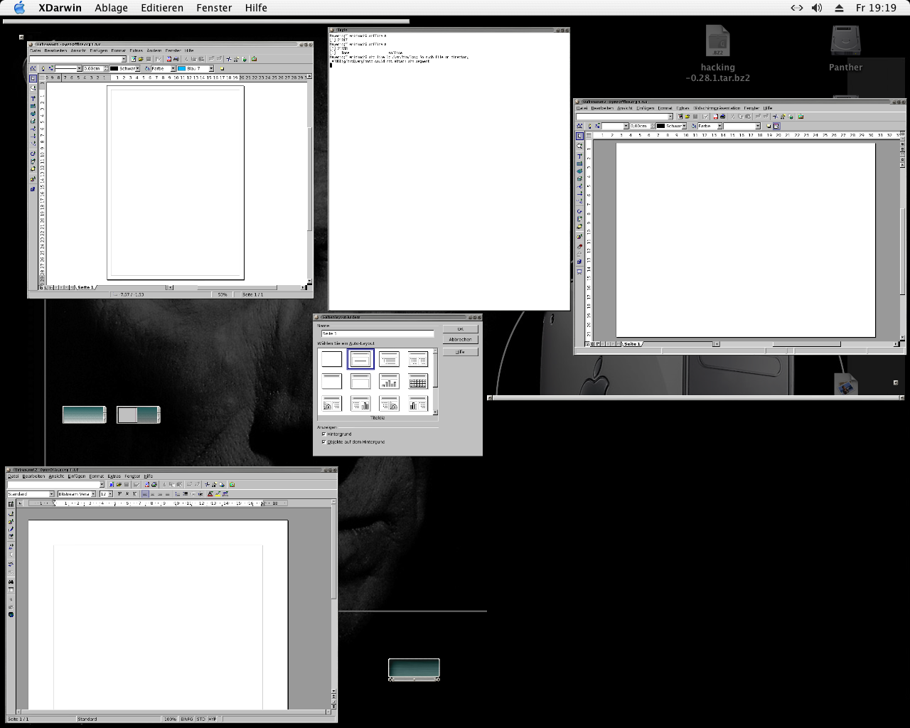The image size is (910, 728).
Task: Open the paragraph style Standard dropdown
Action: pyautogui.click(x=51, y=494)
